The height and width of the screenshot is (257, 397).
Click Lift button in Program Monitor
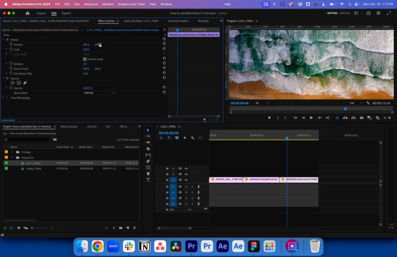(345, 118)
